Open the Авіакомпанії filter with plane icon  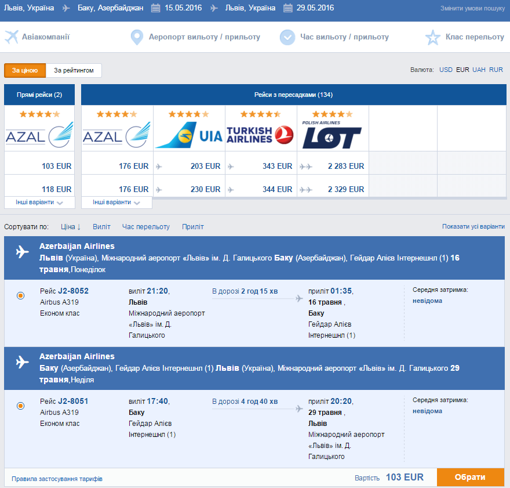pyautogui.click(x=38, y=37)
